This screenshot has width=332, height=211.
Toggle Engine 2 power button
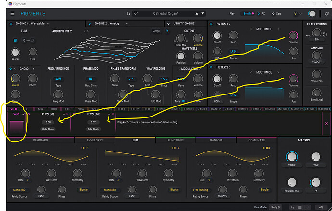click(x=89, y=23)
